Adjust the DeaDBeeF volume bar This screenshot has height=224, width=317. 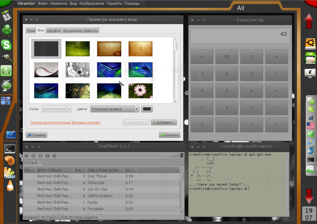[x=175, y=155]
